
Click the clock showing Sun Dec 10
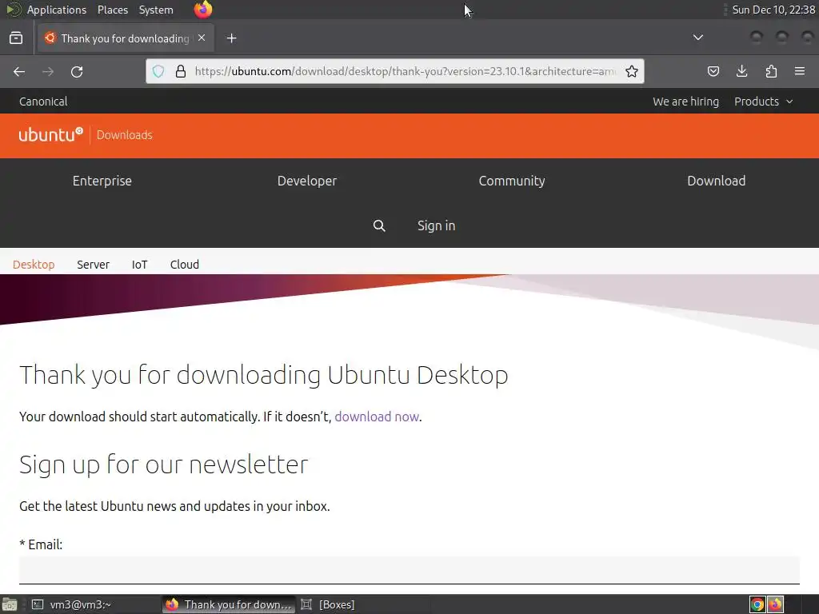(773, 10)
